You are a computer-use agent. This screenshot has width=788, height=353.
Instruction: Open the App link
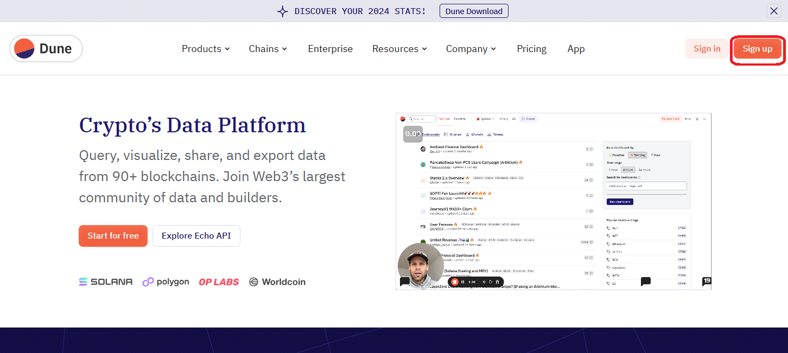coord(576,49)
